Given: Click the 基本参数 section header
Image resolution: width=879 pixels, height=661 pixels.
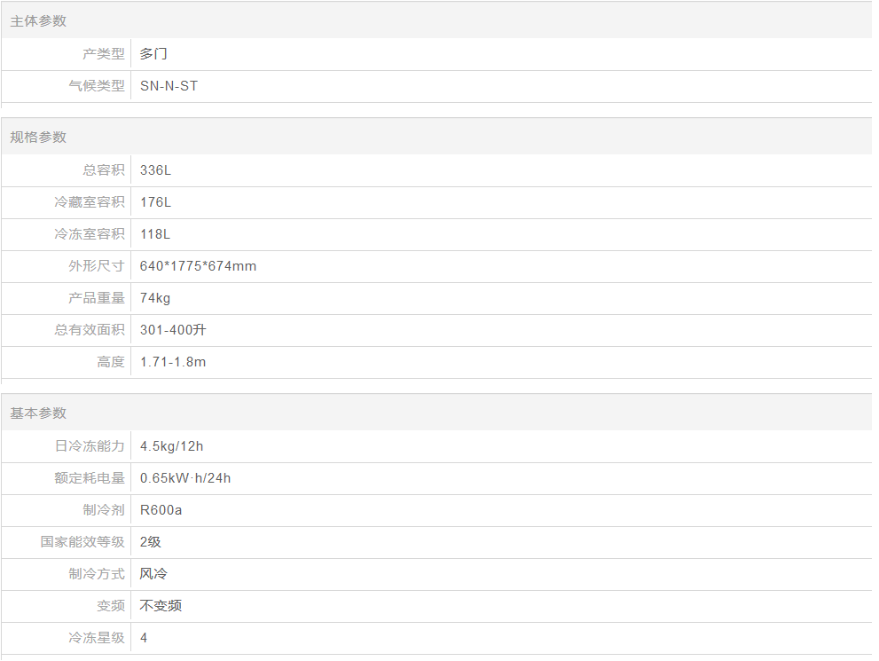Looking at the screenshot, I should (38, 413).
